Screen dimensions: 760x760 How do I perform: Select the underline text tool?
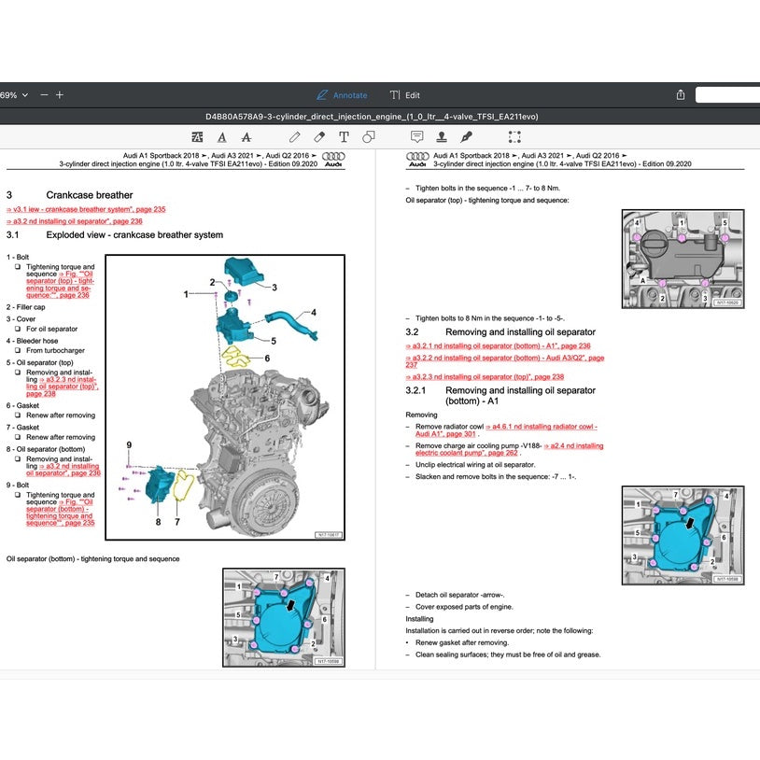pos(222,136)
